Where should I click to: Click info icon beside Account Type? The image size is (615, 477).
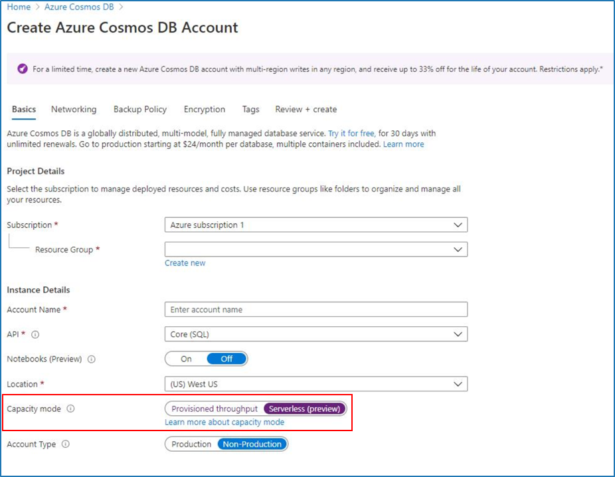click(66, 444)
